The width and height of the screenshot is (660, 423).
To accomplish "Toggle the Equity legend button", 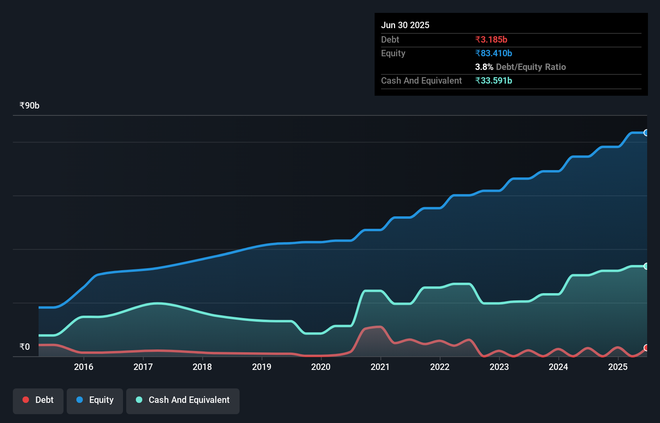I will 95,401.
